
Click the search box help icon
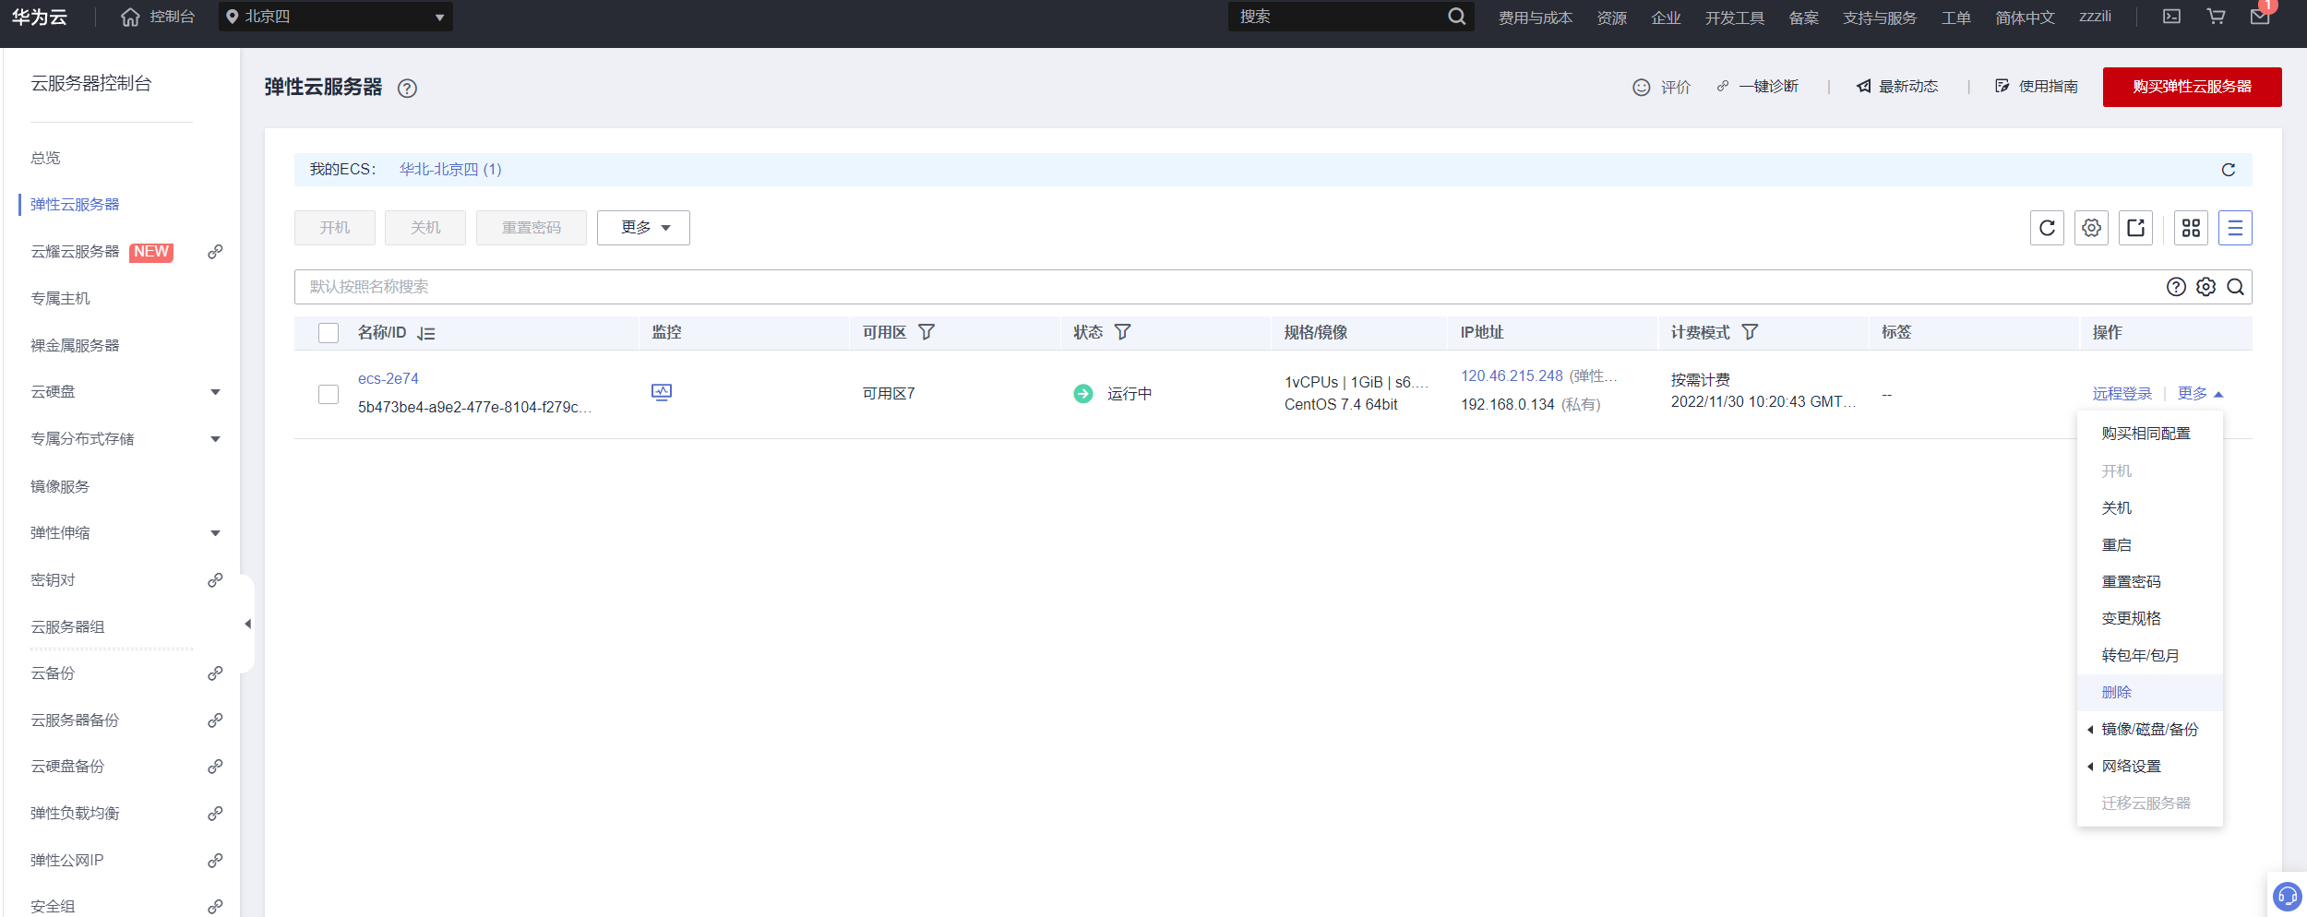[2176, 287]
